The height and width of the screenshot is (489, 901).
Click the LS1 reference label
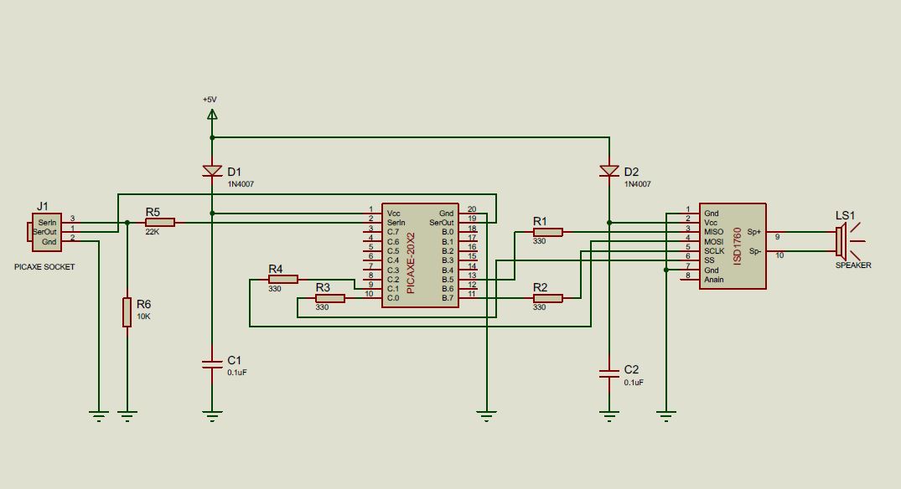[845, 216]
